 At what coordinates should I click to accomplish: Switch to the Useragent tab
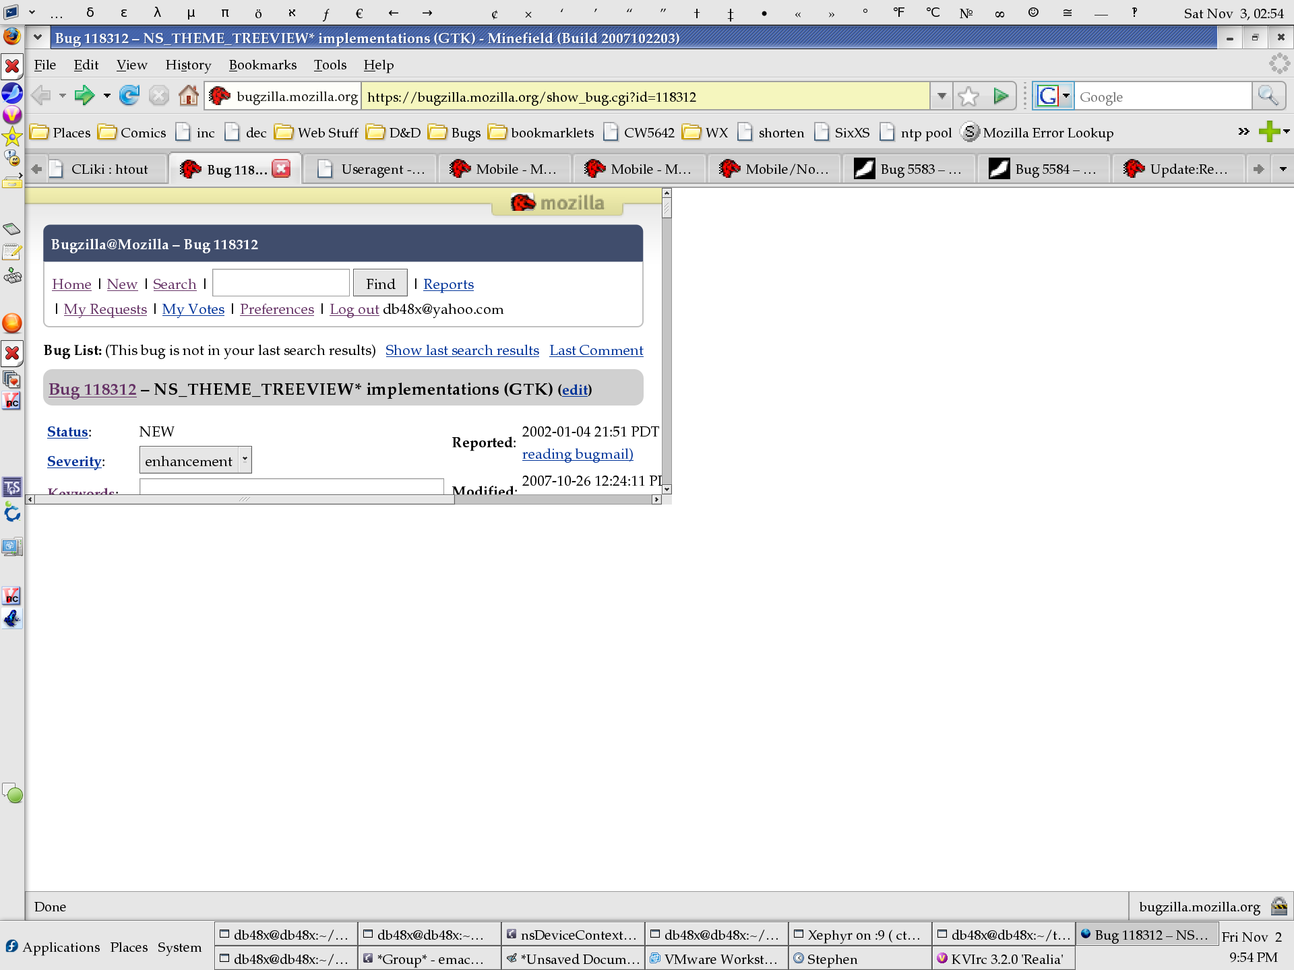(x=371, y=169)
